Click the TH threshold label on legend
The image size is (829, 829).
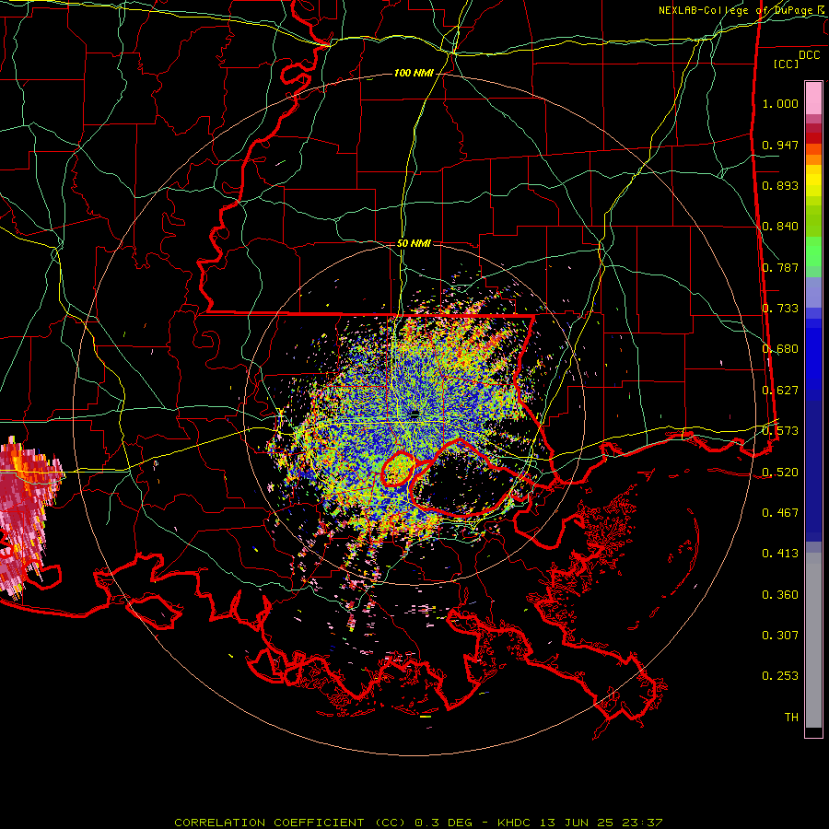(791, 718)
